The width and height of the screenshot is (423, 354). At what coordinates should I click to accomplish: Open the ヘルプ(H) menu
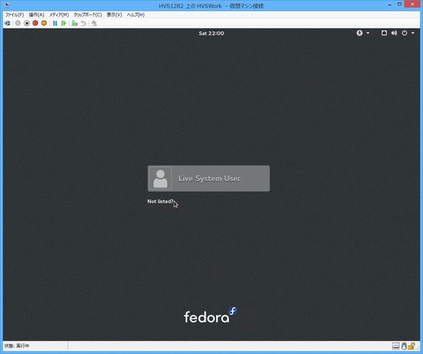[x=135, y=15]
